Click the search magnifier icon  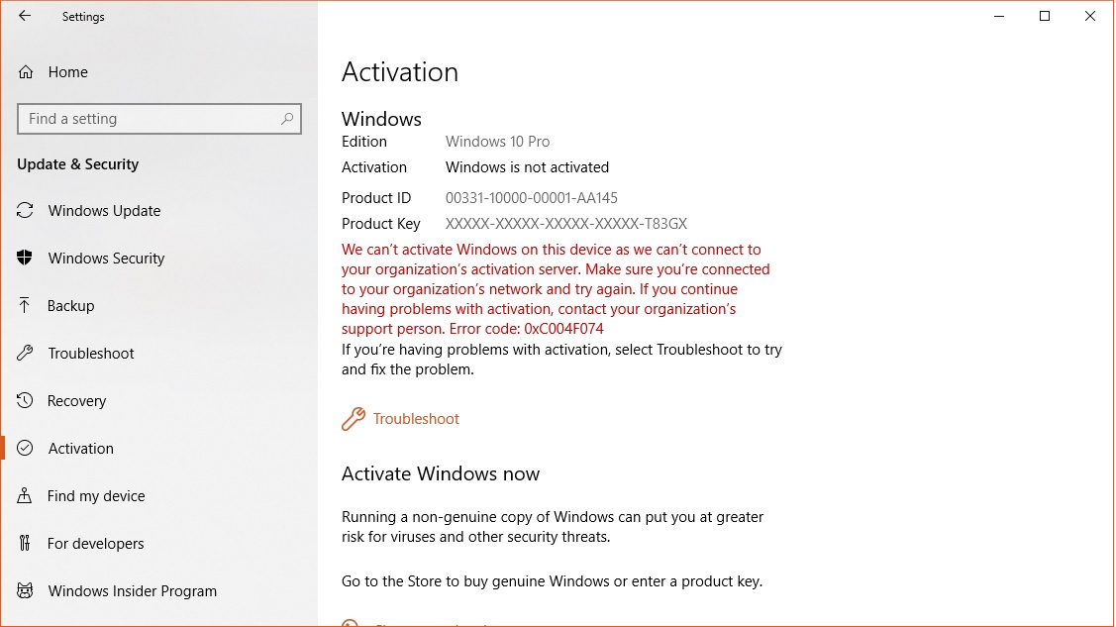pos(287,119)
